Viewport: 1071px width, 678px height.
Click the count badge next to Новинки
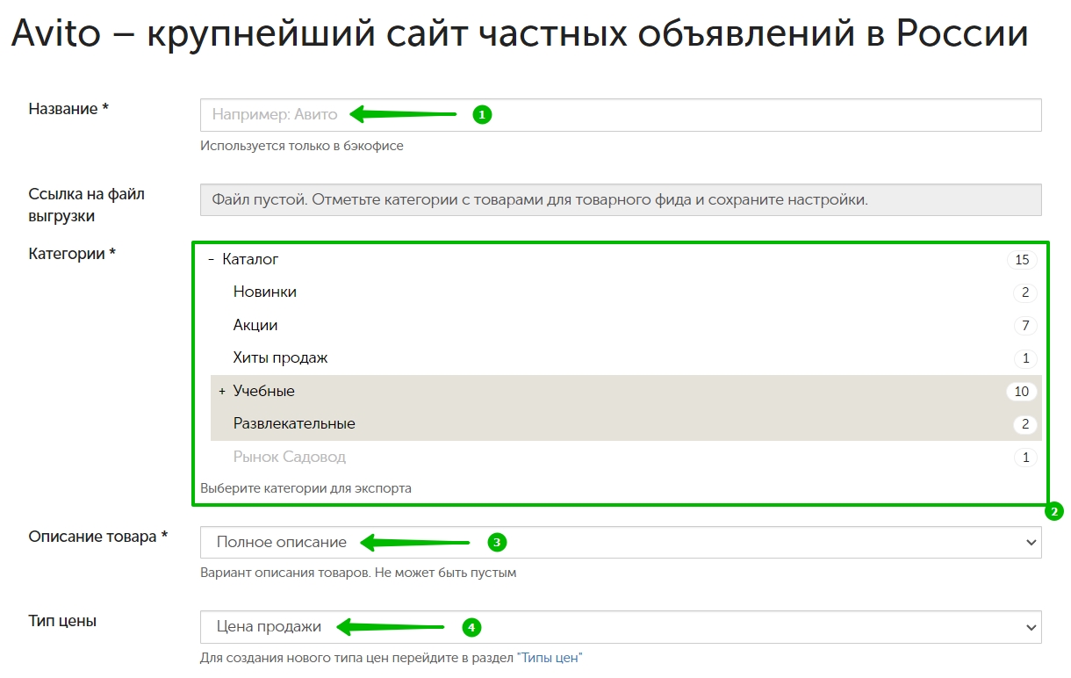[1025, 292]
